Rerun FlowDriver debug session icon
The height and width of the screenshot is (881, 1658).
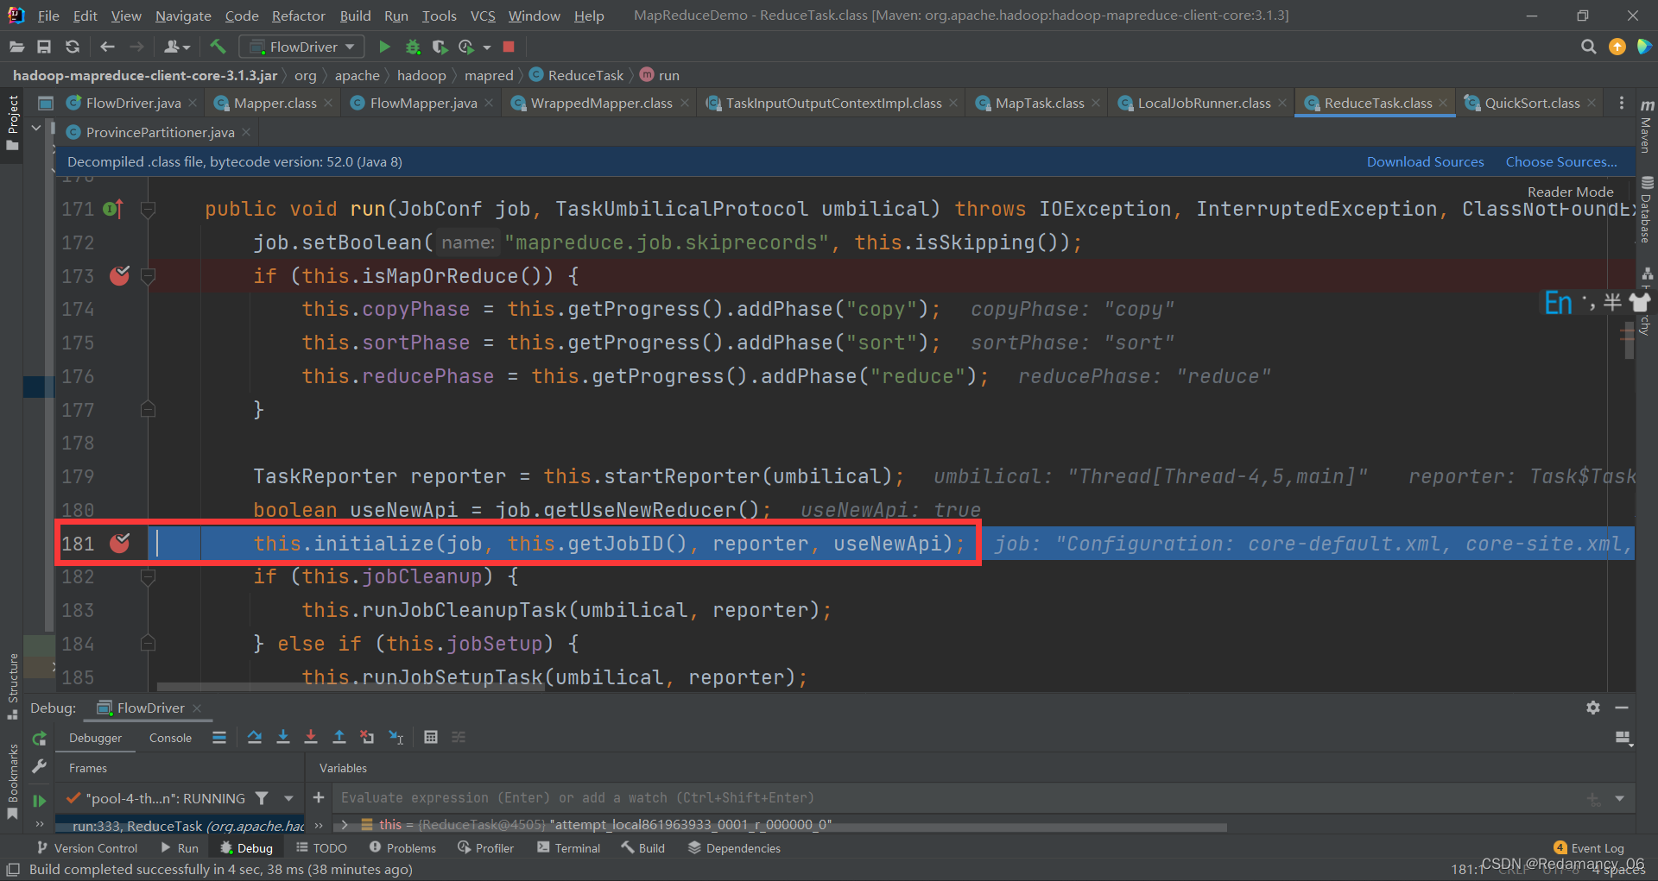[x=39, y=739]
